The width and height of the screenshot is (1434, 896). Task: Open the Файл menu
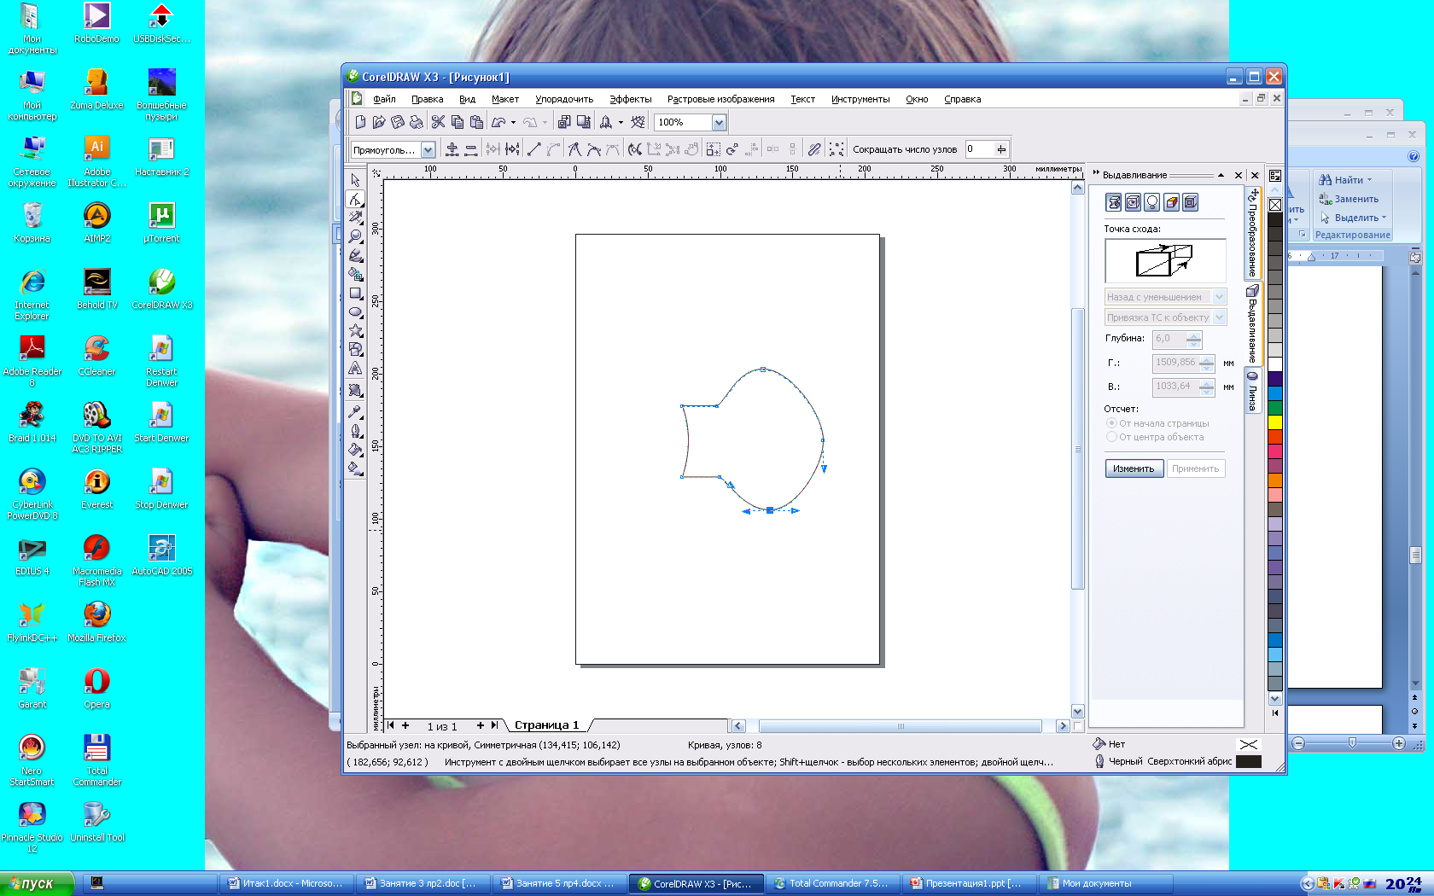tap(384, 99)
